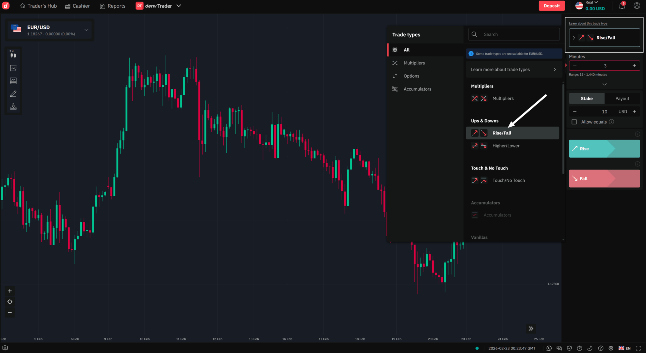646x353 pixels.
Task: Increase stake amount with plus button
Action: coord(634,111)
